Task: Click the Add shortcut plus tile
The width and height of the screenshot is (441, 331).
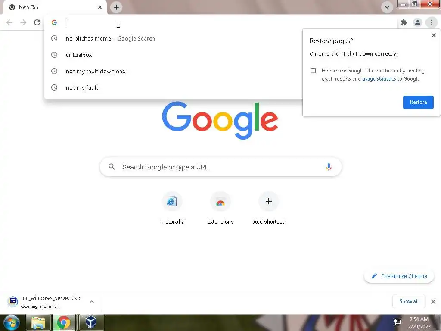Action: click(269, 208)
